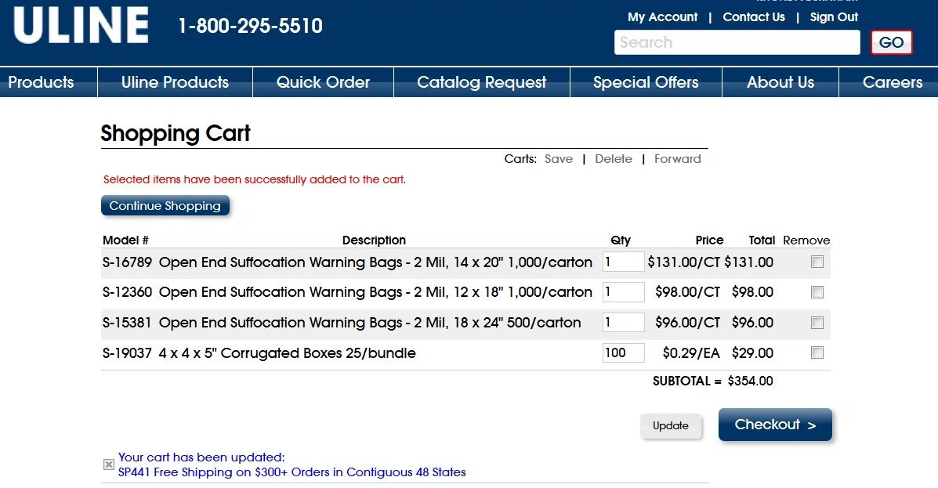938x488 pixels.
Task: Click Delete cart link
Action: (x=613, y=159)
